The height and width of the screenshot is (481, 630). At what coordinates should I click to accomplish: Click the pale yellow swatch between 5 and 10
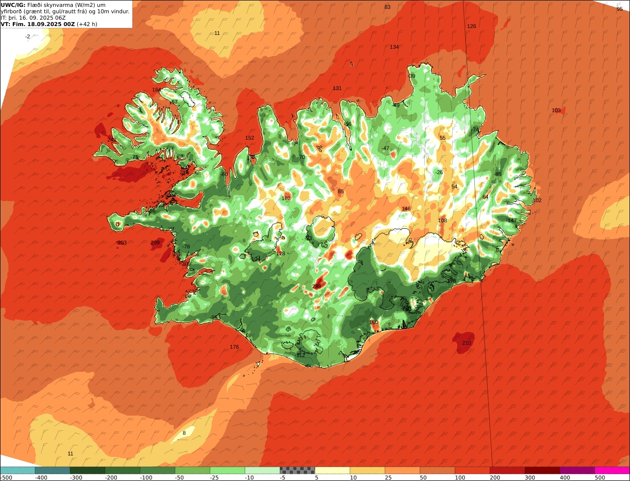pos(332,470)
